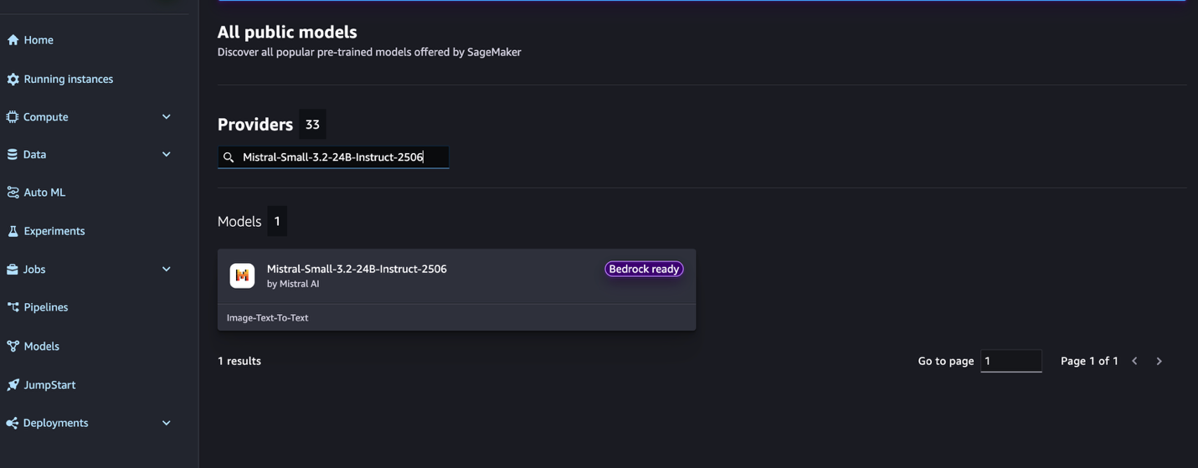
Task: Expand the Deployments section chevron
Action: tap(166, 423)
